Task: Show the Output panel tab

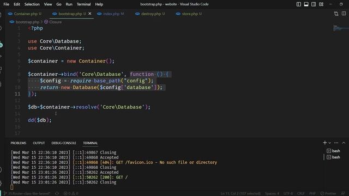Action: click(x=39, y=143)
